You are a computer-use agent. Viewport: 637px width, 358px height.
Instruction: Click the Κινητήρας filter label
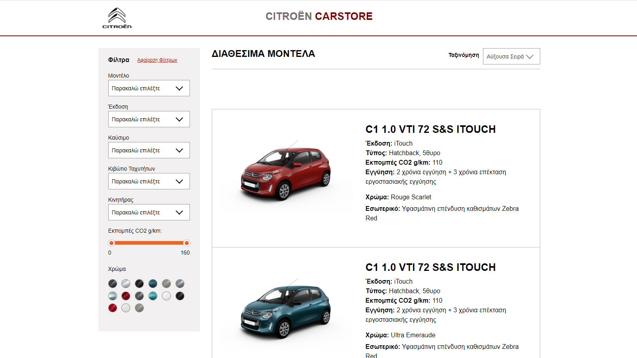(121, 200)
